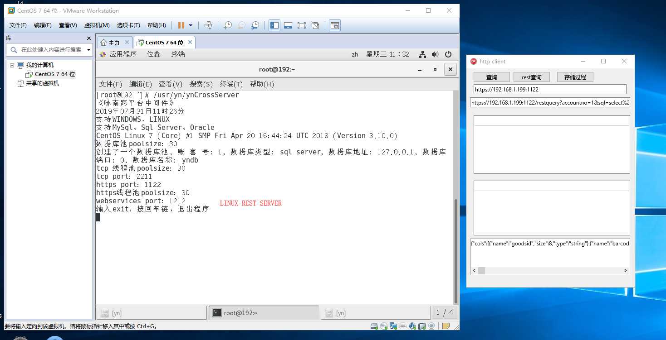666x340 pixels.
Task: Toggle the console view icon in toolbar
Action: pyautogui.click(x=334, y=25)
